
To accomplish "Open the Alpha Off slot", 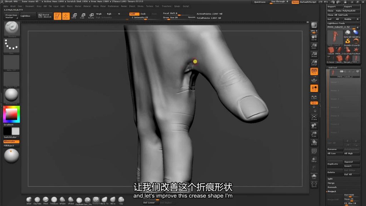I will (11, 63).
